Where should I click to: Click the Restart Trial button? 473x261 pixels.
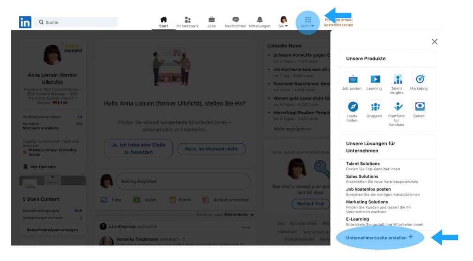[311, 204]
